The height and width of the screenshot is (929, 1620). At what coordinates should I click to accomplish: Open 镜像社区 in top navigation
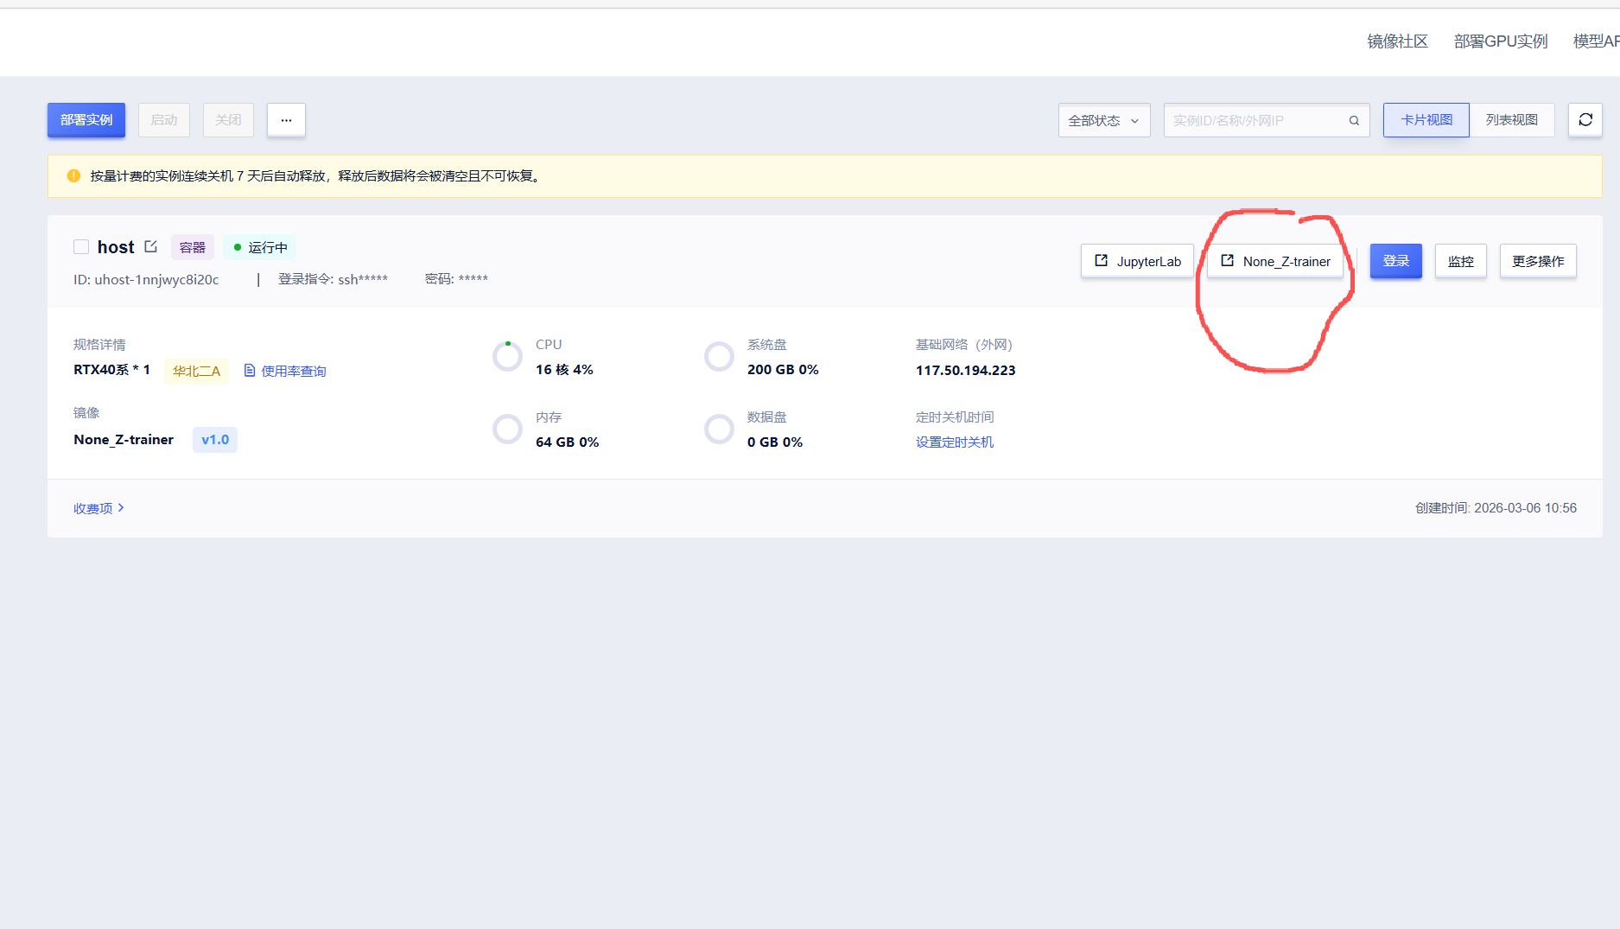pyautogui.click(x=1397, y=41)
